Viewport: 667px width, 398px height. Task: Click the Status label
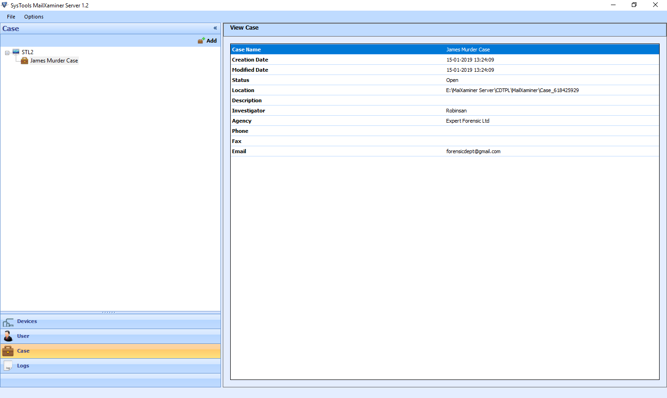240,80
